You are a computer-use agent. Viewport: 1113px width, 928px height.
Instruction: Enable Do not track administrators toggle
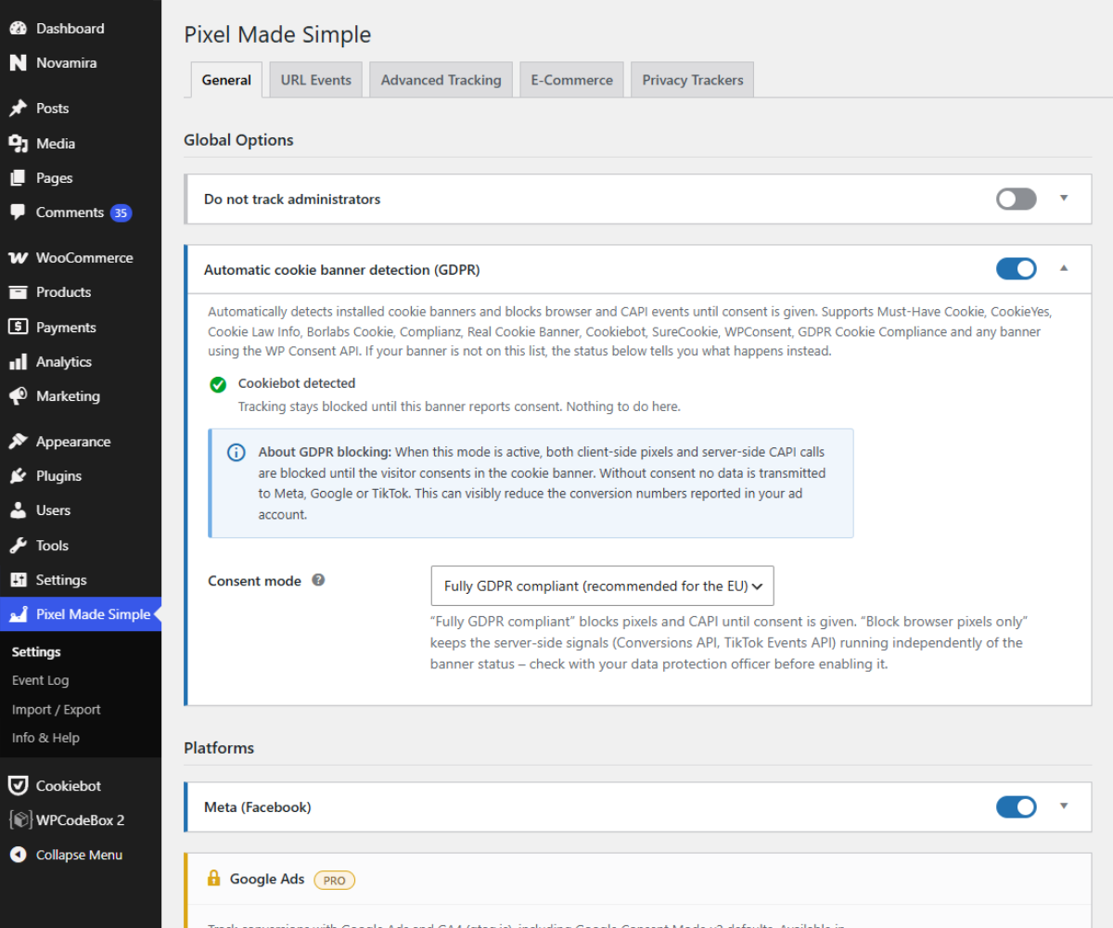[1017, 199]
